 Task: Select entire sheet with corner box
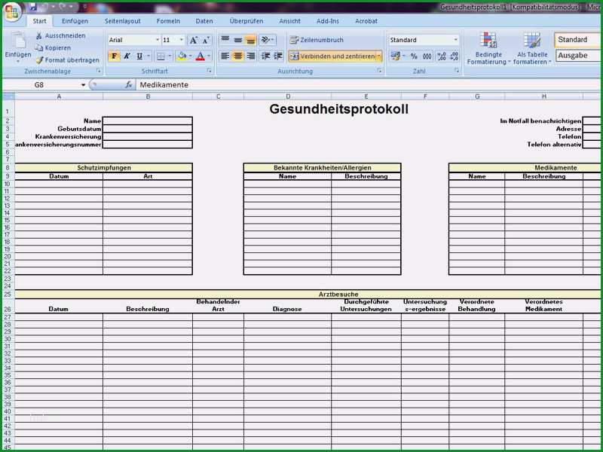8,96
